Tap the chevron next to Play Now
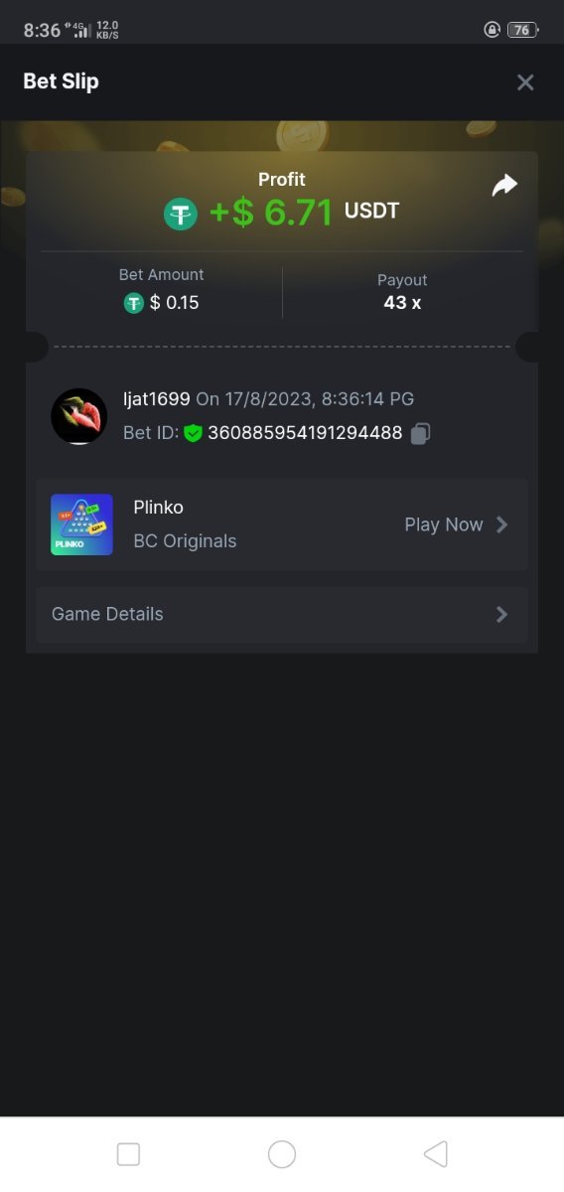 (x=501, y=524)
